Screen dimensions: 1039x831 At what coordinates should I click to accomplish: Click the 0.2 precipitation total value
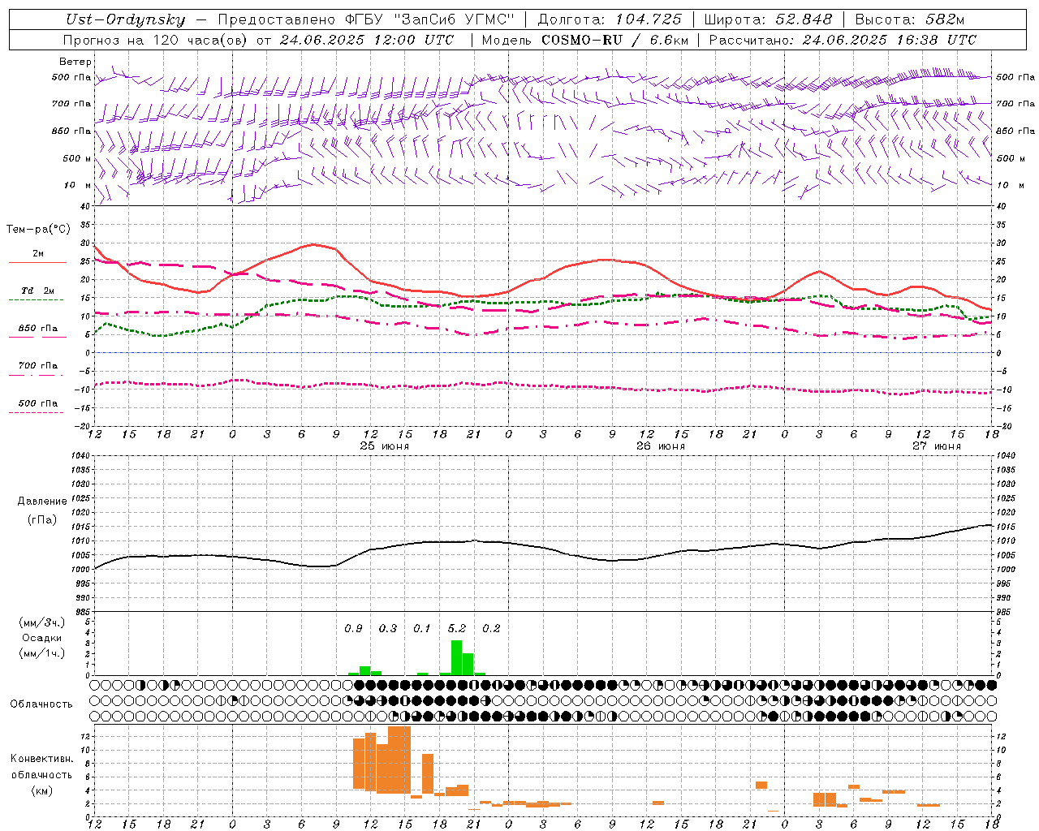[491, 629]
